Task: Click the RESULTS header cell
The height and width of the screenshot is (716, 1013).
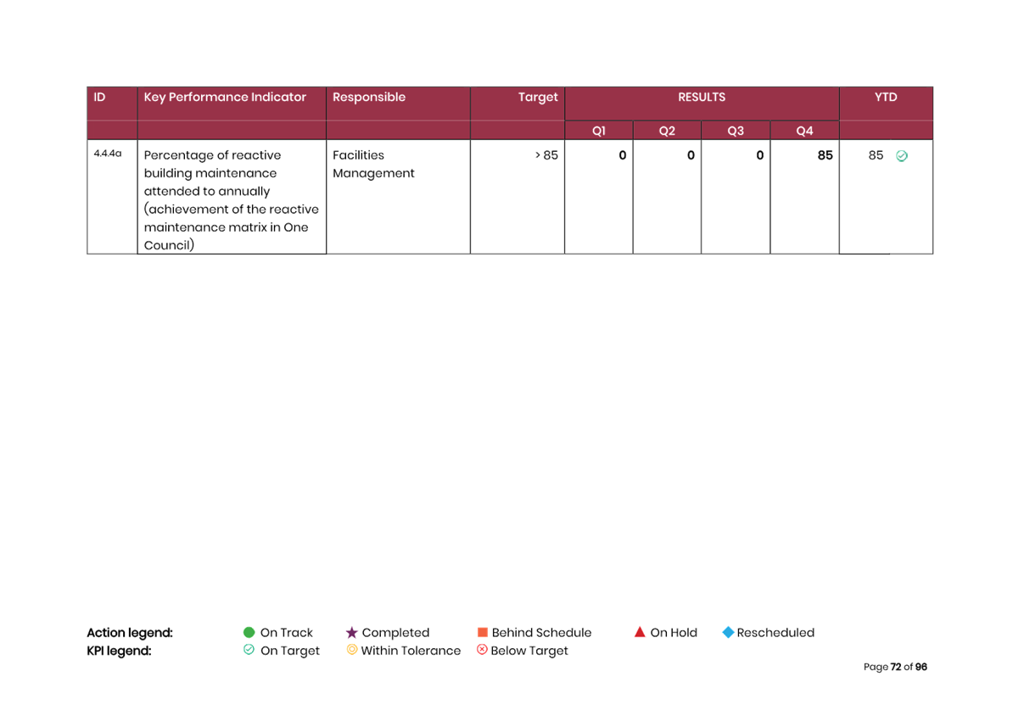Action: pyautogui.click(x=702, y=98)
